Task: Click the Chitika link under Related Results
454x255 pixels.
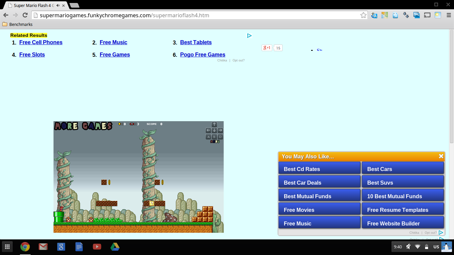Action: 222,60
